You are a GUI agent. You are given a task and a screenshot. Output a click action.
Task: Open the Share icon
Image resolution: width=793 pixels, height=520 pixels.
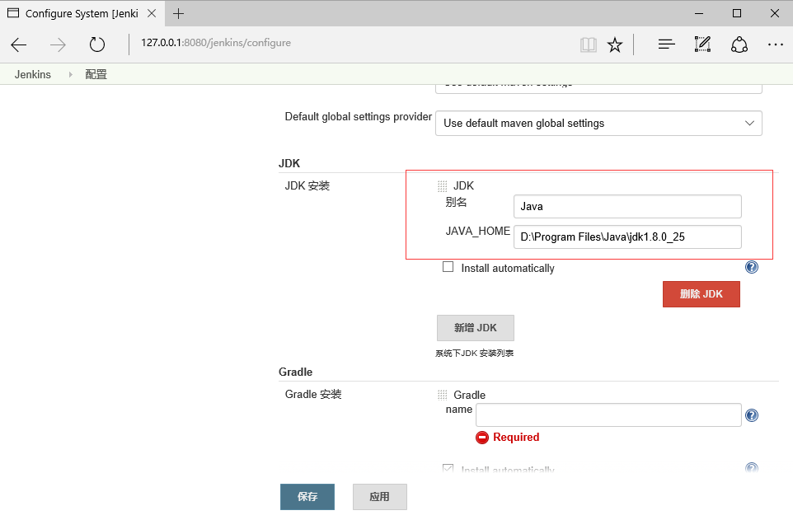click(739, 45)
